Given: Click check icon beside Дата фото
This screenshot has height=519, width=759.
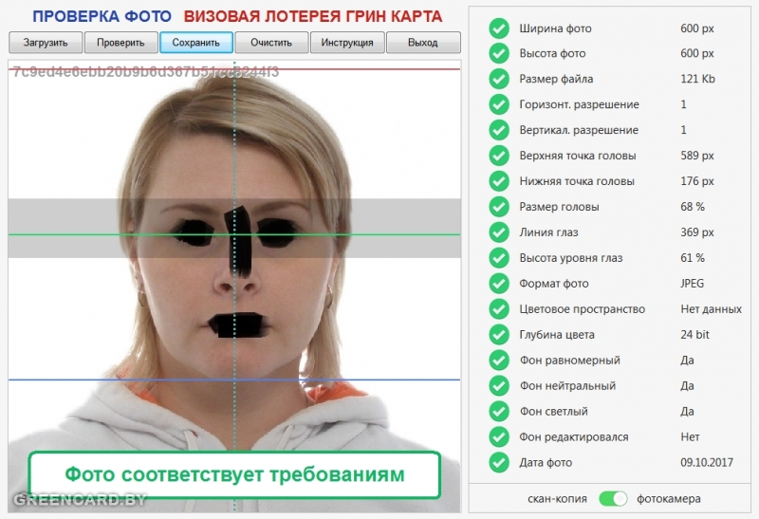Looking at the screenshot, I should point(499,463).
